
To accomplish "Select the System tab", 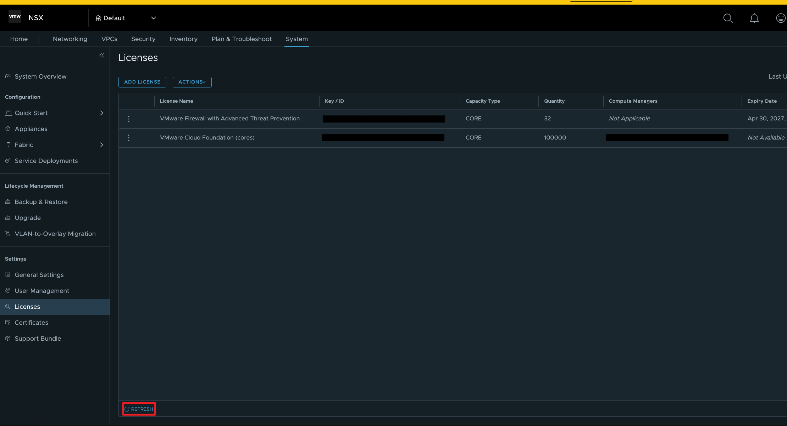I will point(297,39).
